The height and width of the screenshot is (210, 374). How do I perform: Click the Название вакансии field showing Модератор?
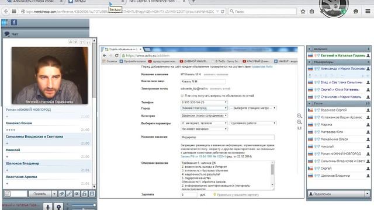227,137
